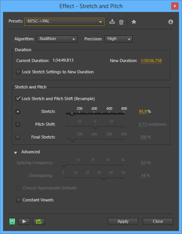Viewport: 182px width, 234px height.
Task: Open the Presets dropdown showing NTSC->PAL
Action: tap(64, 22)
